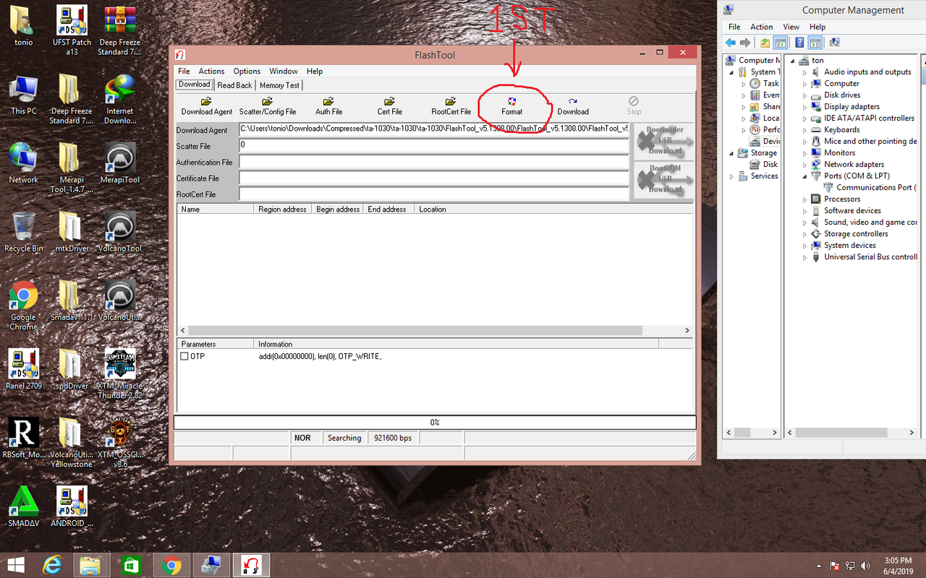Click the 921600 bps status field
This screenshot has height=578, width=926.
pos(393,438)
